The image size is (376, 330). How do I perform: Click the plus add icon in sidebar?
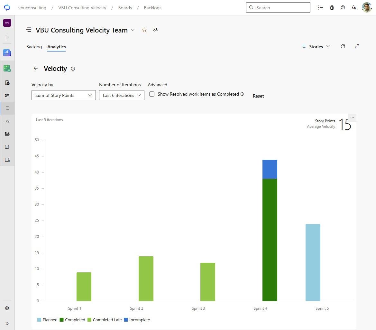(7, 37)
